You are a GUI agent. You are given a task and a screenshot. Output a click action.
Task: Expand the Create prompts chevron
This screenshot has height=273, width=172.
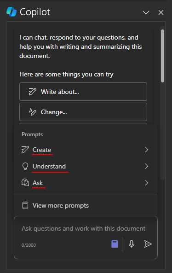(x=146, y=150)
